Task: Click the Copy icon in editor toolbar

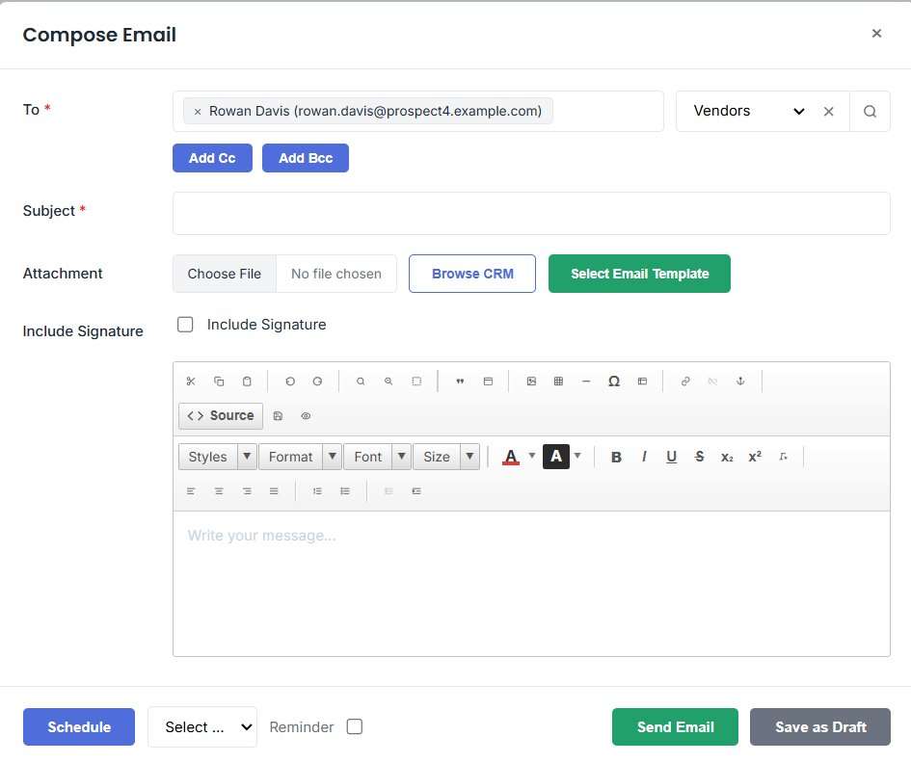Action: tap(219, 381)
